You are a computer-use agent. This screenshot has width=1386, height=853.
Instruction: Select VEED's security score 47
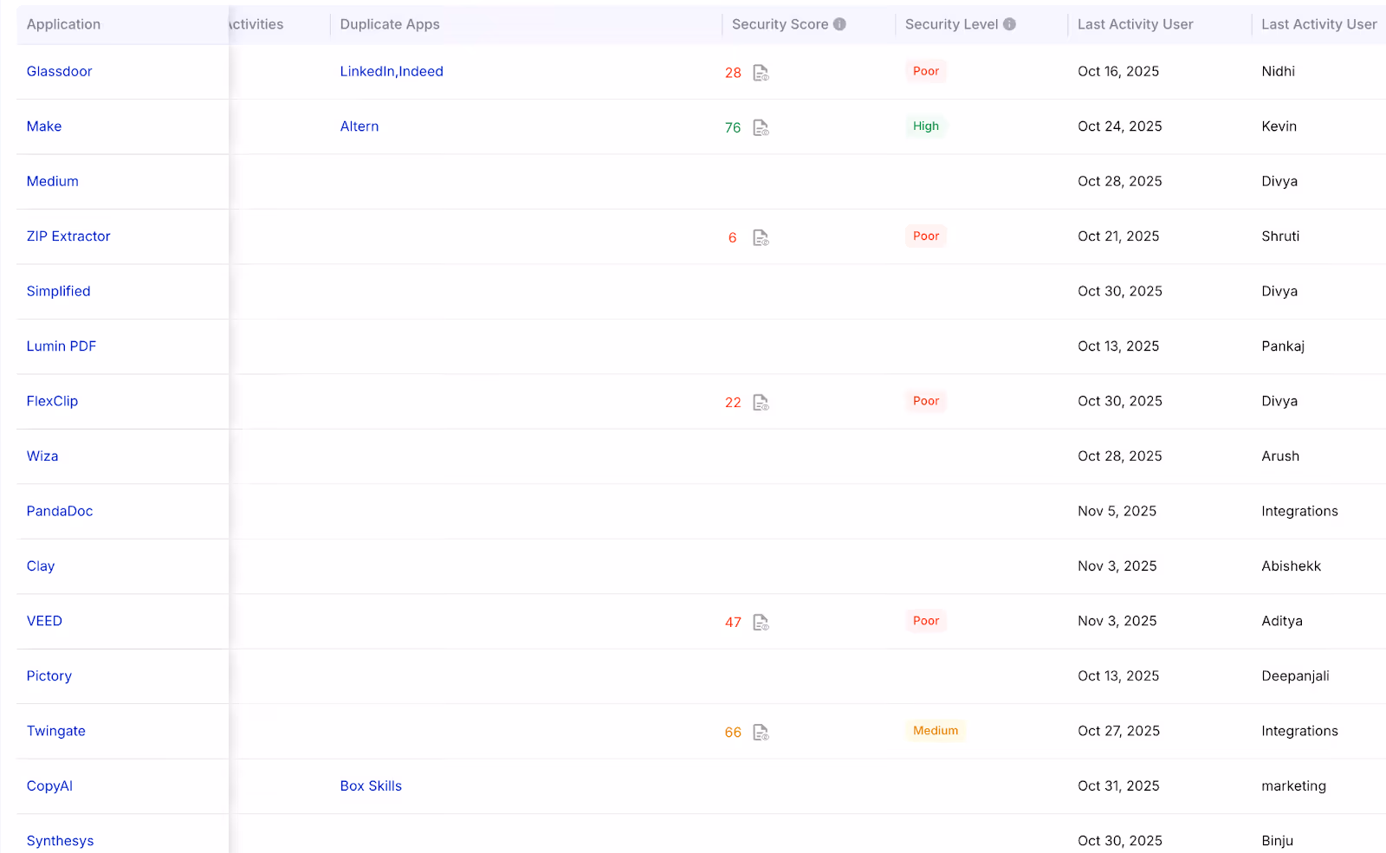tap(733, 623)
